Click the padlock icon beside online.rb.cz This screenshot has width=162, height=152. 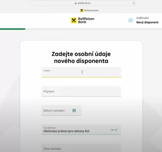(x=76, y=3)
